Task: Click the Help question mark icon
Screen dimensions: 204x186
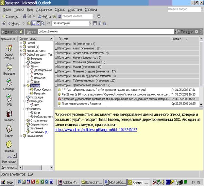Action: [99, 16]
